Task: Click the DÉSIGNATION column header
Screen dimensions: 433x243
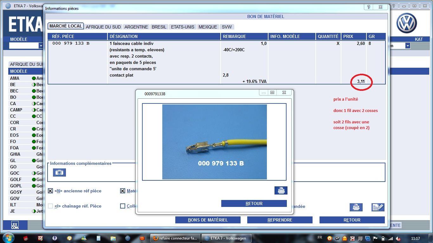Action: pyautogui.click(x=164, y=36)
